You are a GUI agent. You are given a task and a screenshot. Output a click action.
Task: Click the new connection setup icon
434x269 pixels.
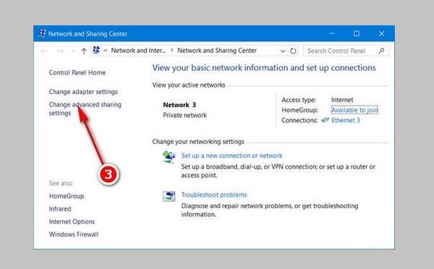pos(169,157)
